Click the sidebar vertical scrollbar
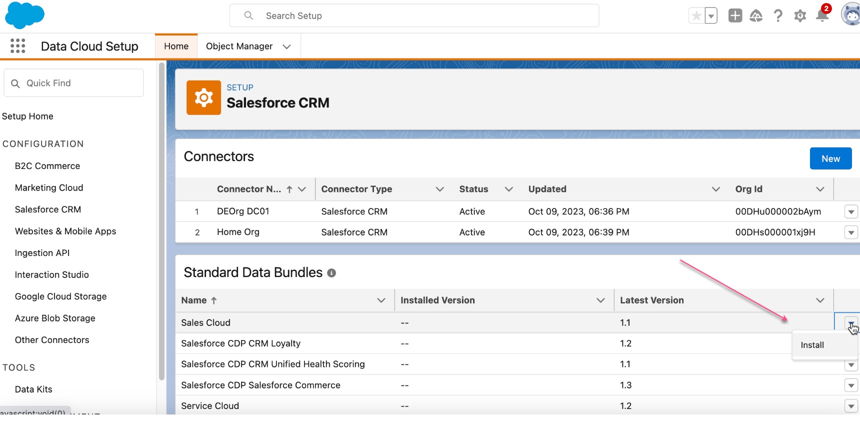860x421 pixels. coord(161,221)
